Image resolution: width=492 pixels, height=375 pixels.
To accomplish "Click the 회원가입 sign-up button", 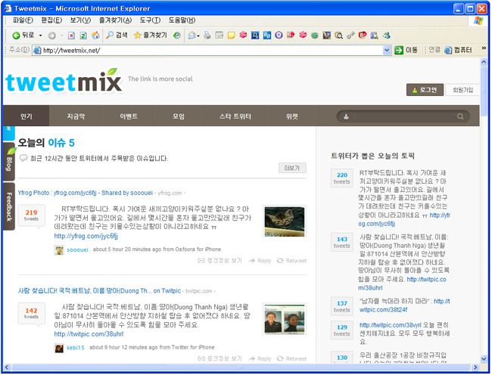I will coord(462,90).
